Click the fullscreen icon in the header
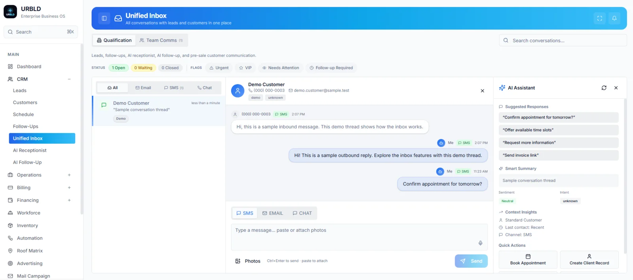 pyautogui.click(x=600, y=18)
